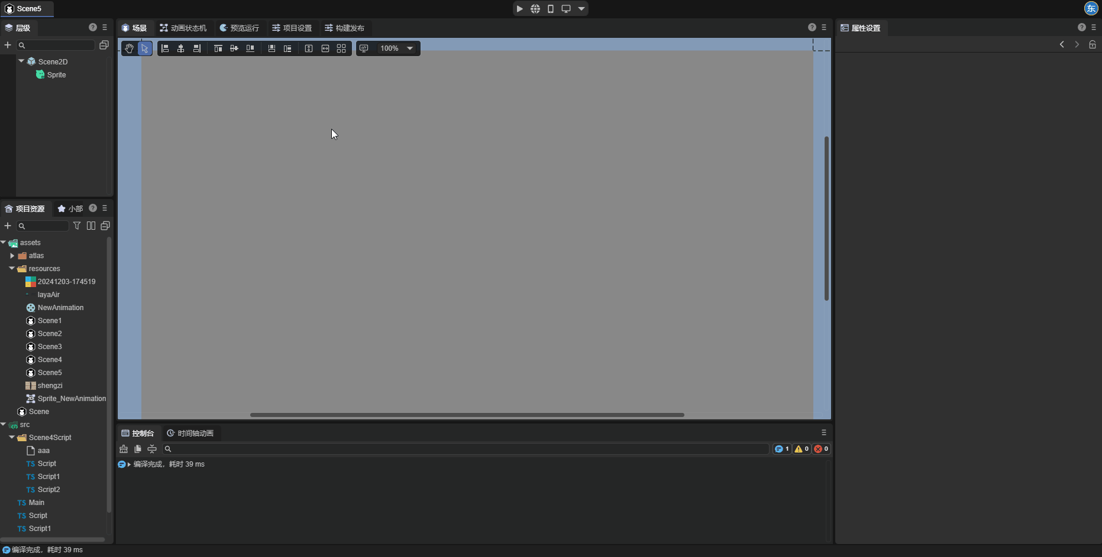Click the play preview button
Screen dimensions: 1102x557
(519, 9)
